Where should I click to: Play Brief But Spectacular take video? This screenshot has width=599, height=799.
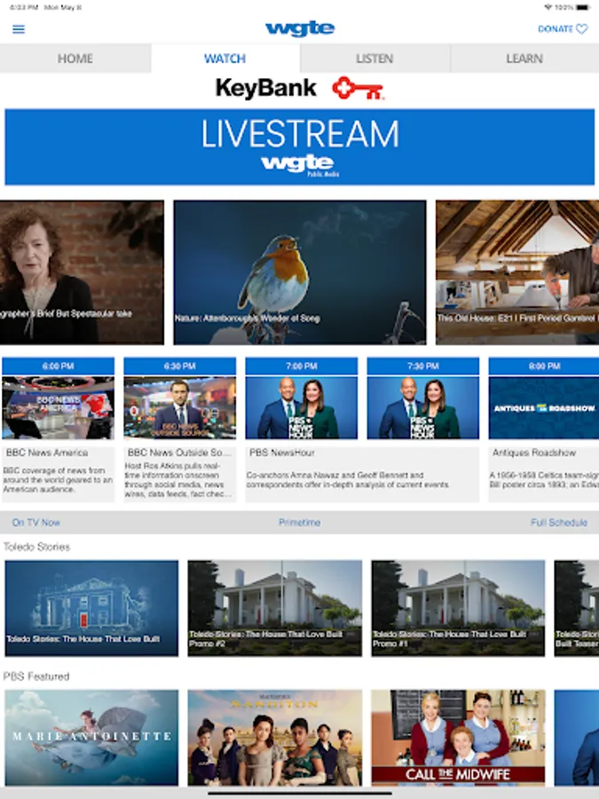[82, 273]
